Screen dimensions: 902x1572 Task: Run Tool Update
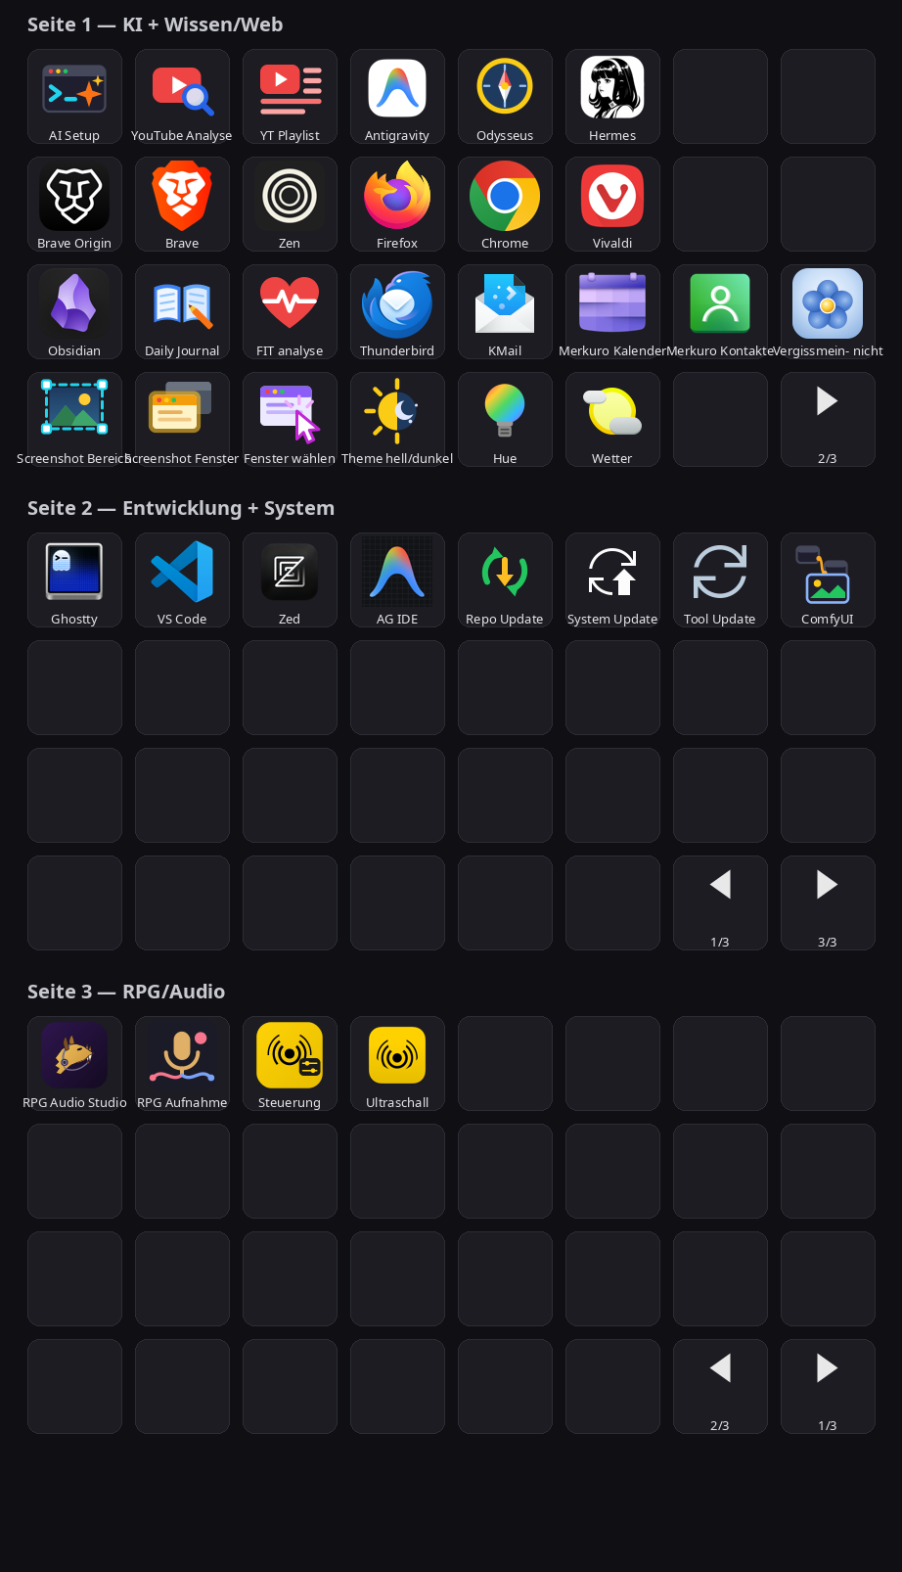[x=720, y=580]
